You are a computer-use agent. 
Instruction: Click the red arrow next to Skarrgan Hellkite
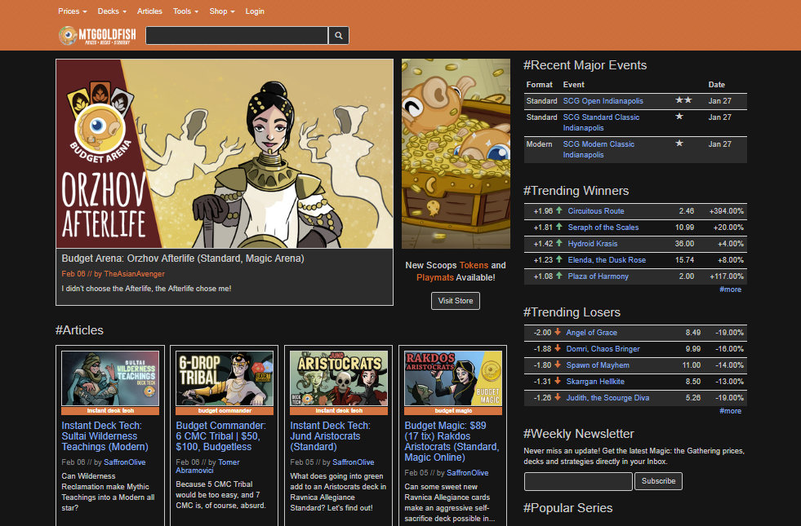click(x=558, y=381)
